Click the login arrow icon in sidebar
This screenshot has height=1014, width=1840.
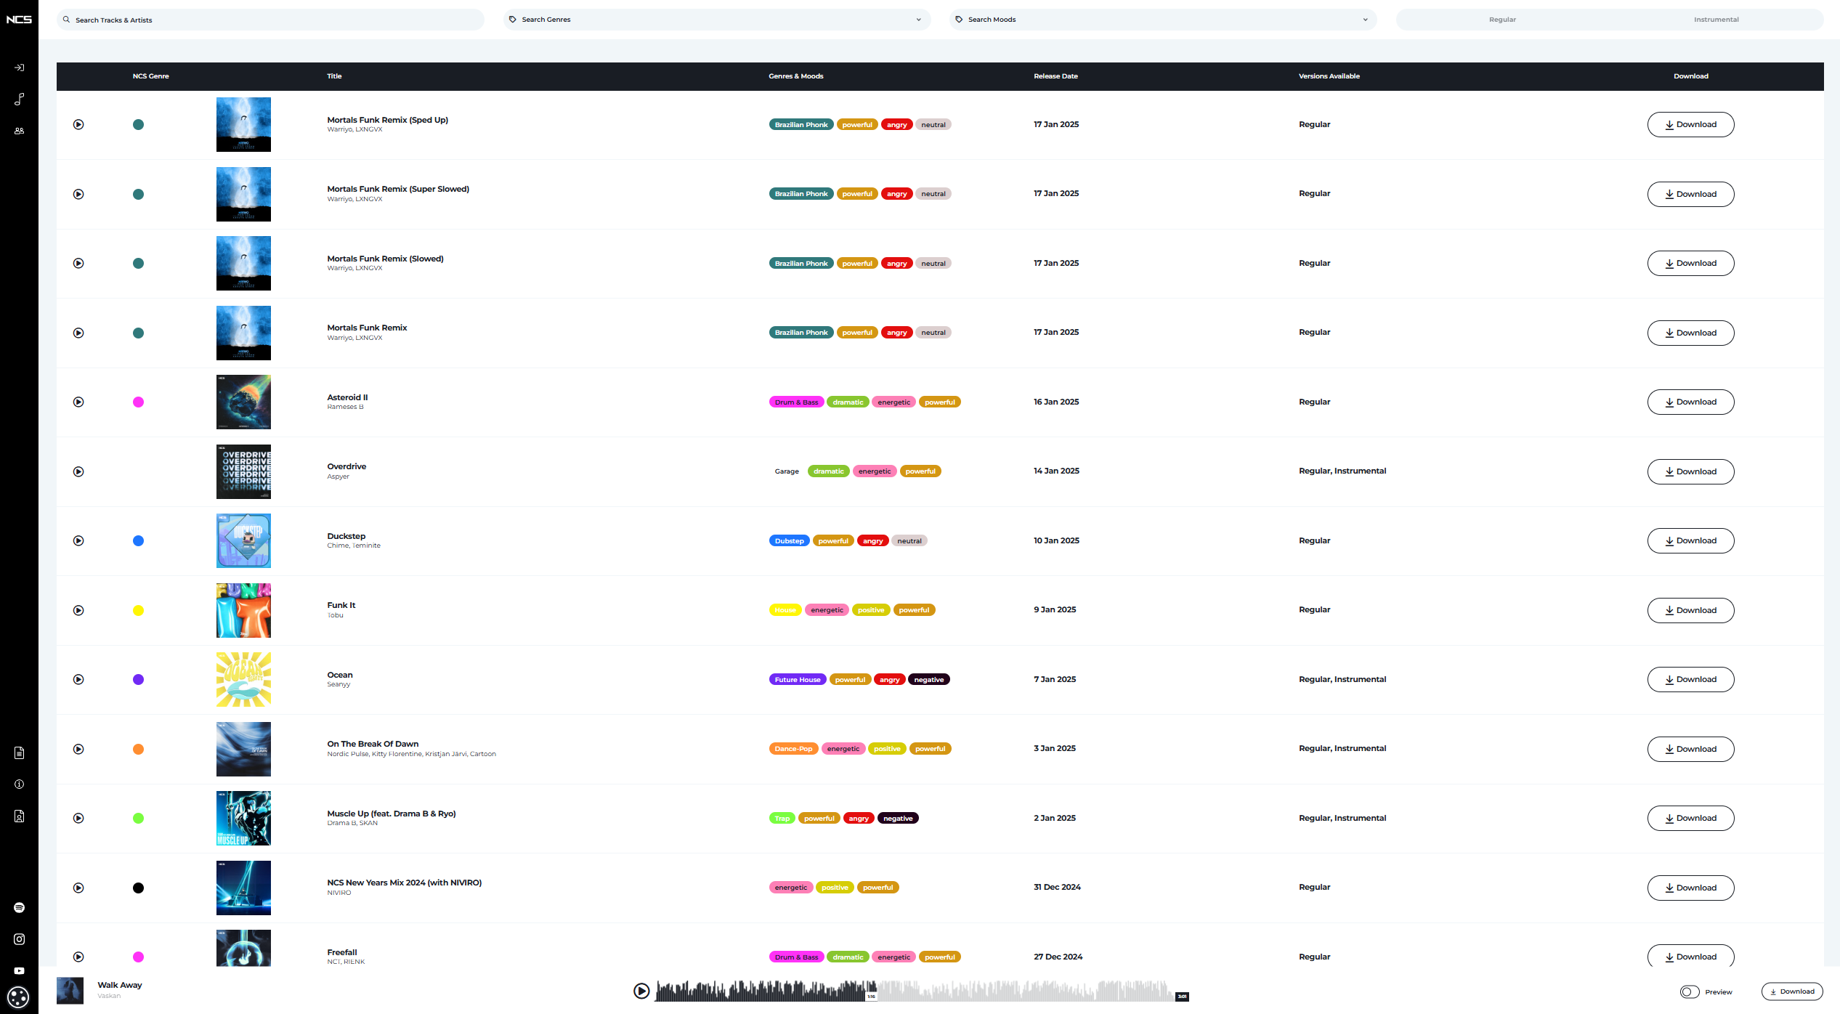click(20, 68)
